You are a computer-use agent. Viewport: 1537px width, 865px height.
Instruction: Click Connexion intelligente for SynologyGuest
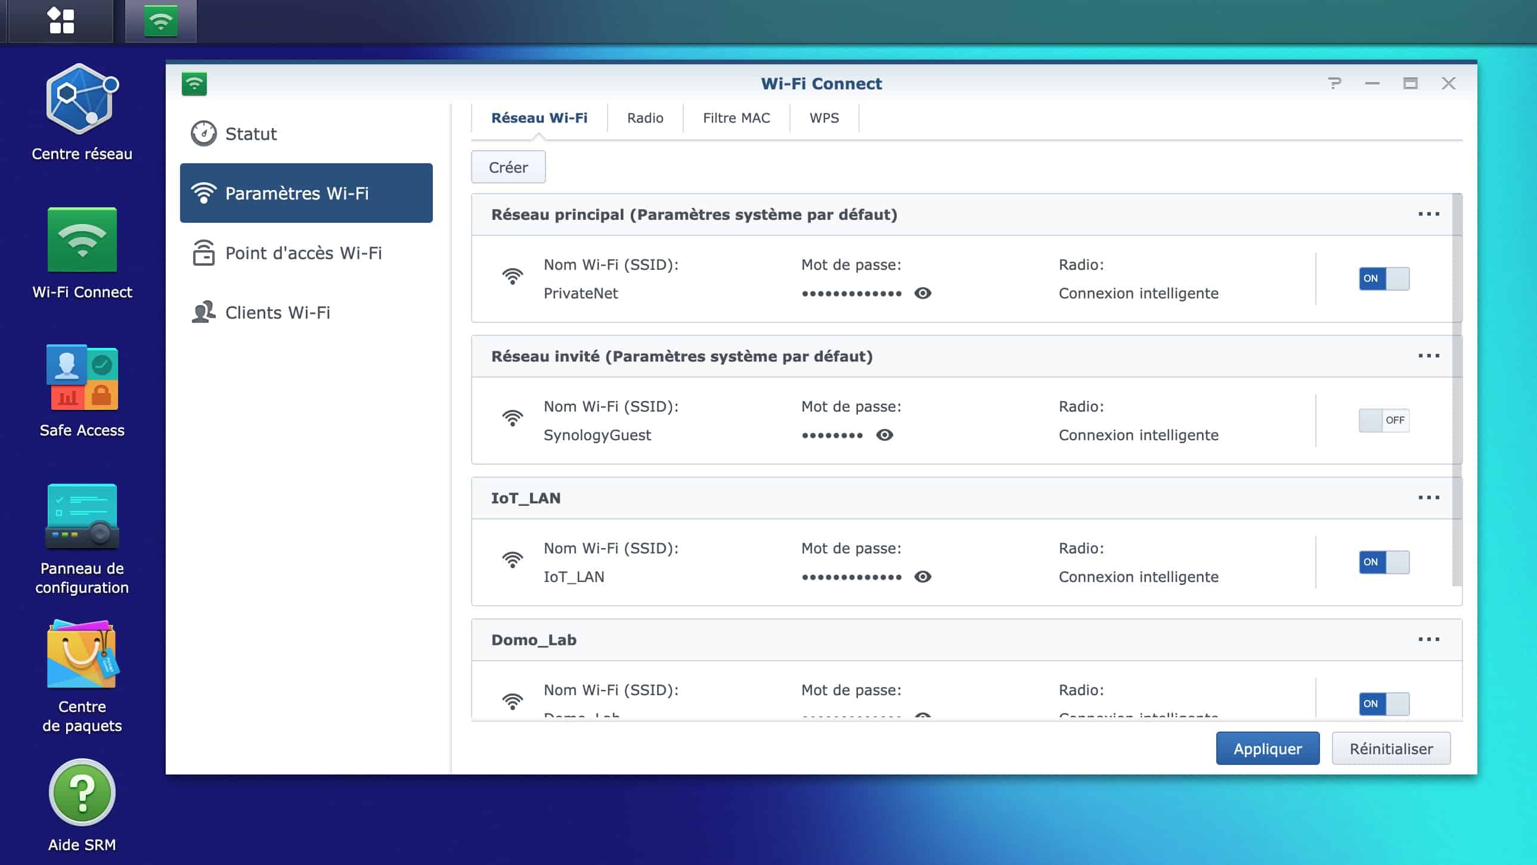click(1138, 435)
